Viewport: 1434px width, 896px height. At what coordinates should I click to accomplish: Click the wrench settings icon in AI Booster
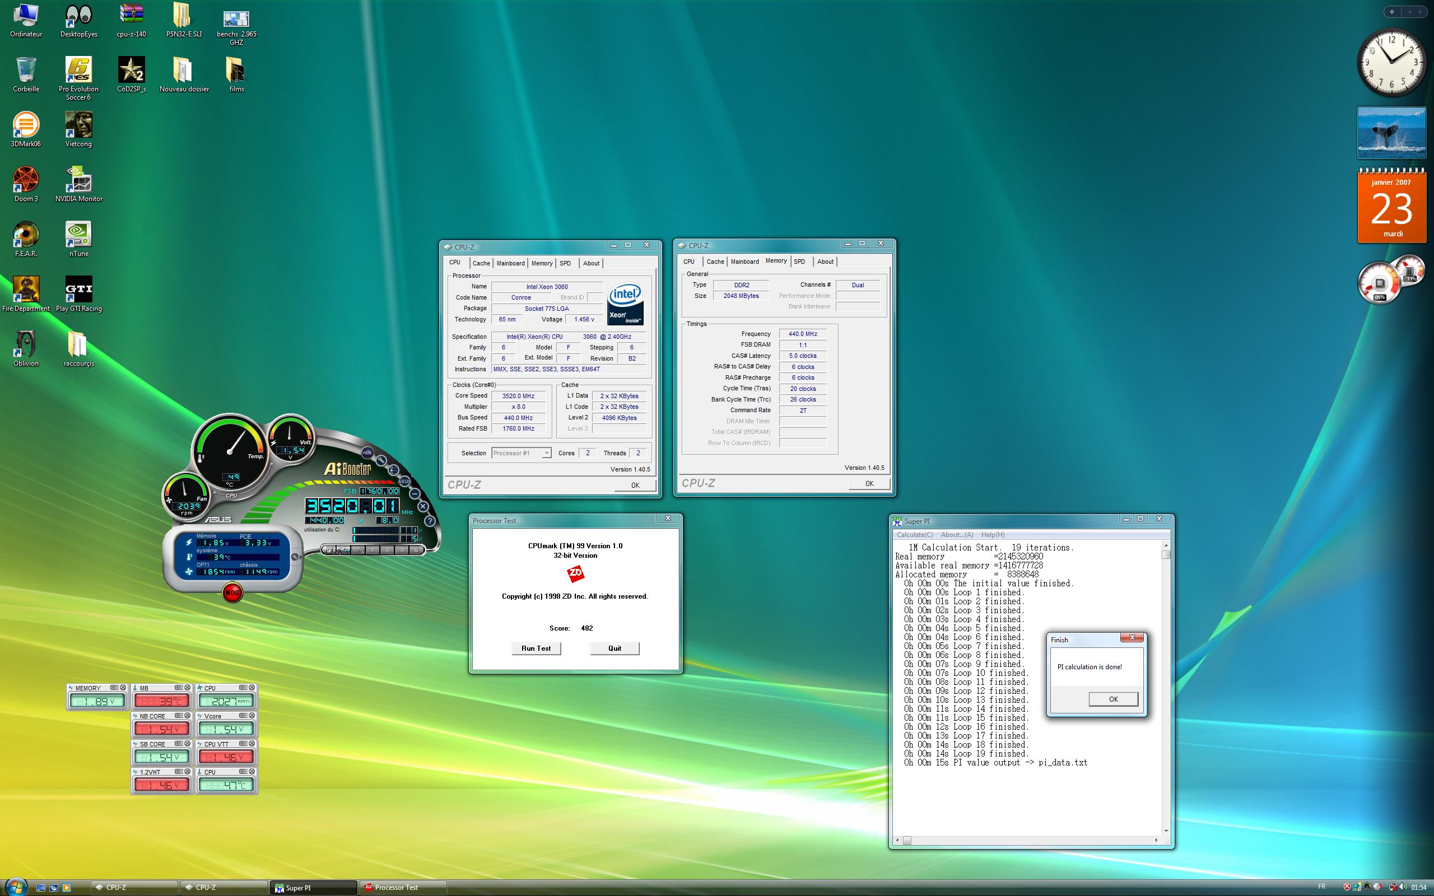381,460
